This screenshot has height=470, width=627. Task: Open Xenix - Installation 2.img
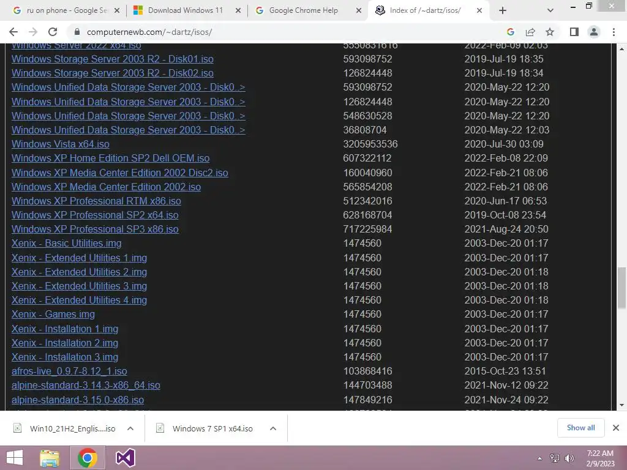pos(65,343)
